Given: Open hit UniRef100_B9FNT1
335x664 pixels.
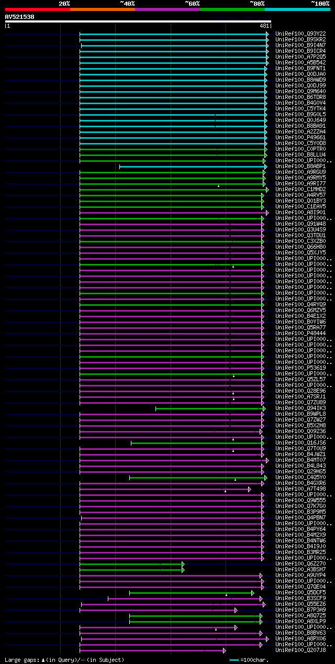Looking at the screenshot, I should coord(300,68).
